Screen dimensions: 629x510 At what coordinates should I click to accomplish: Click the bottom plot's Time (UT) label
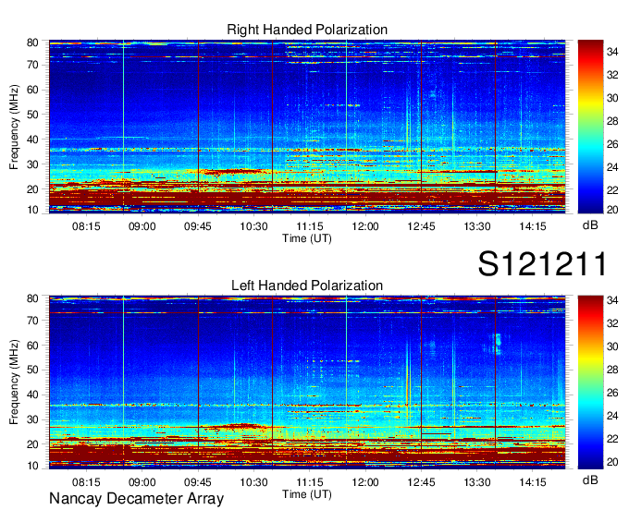coord(307,494)
